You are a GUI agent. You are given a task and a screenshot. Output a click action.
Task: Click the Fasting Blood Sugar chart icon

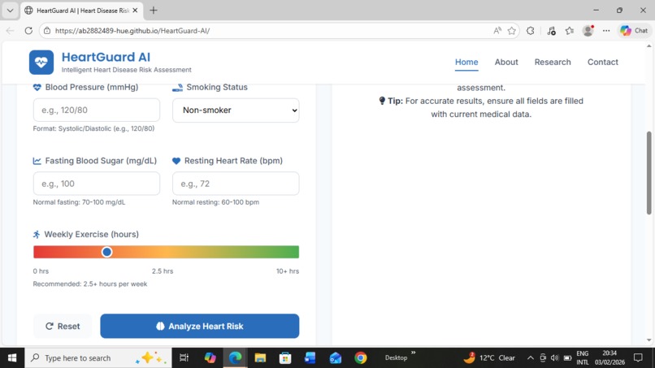click(x=37, y=161)
